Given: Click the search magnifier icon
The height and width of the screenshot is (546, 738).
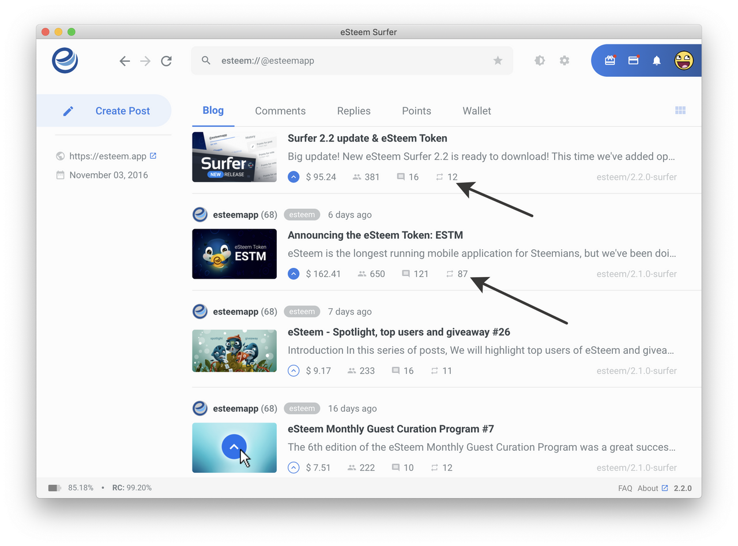Looking at the screenshot, I should 206,60.
